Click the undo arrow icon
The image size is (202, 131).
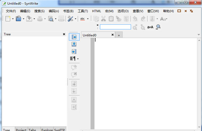(135, 19)
